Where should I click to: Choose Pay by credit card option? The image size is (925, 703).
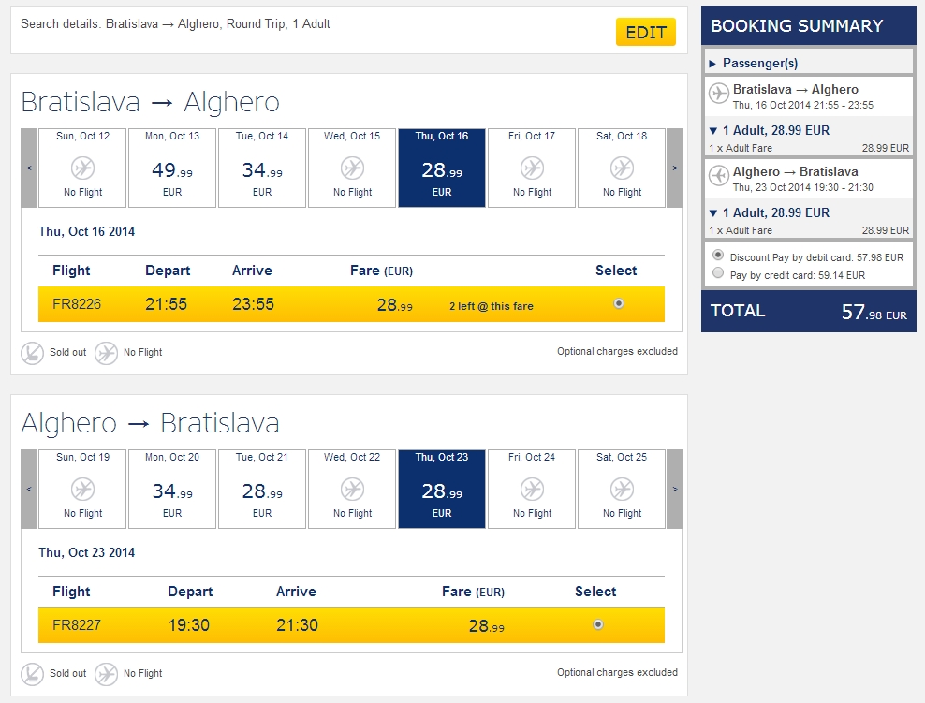point(718,273)
